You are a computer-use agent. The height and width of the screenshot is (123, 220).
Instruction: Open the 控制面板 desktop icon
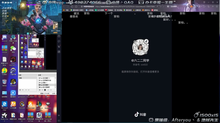[5, 94]
